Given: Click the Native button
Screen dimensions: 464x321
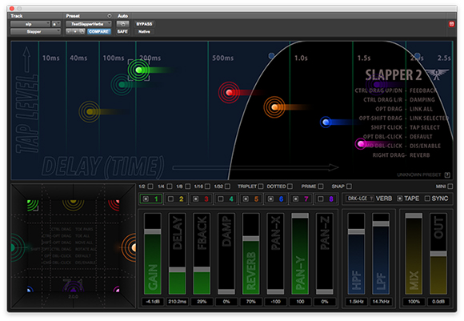Looking at the screenshot, I should (x=144, y=31).
